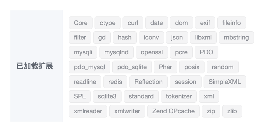Select the zlib extension tag
Image resolution: width=276 pixels, height=131 pixels.
(x=232, y=111)
